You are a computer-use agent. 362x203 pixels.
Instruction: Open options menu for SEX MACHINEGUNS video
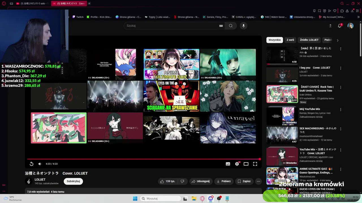(341, 129)
